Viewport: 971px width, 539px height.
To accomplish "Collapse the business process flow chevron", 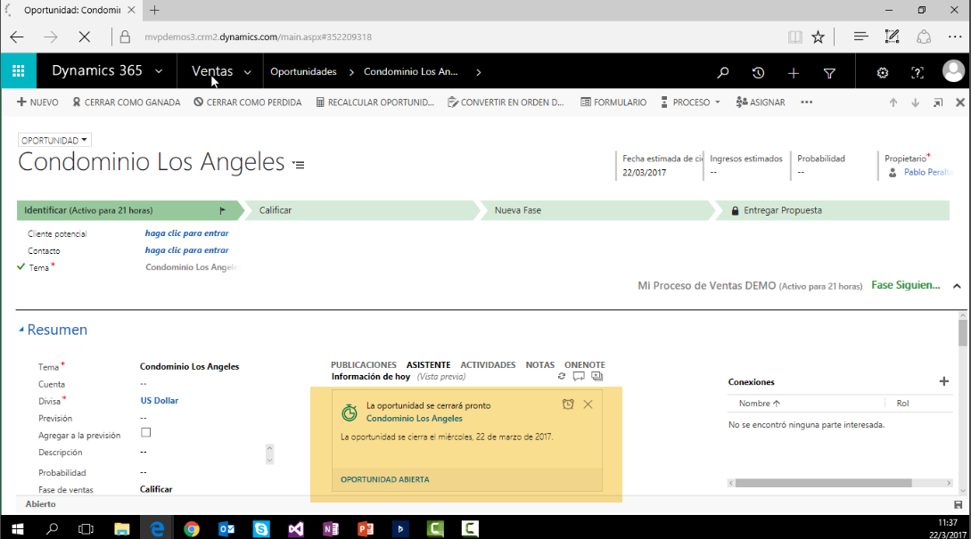I will point(957,286).
